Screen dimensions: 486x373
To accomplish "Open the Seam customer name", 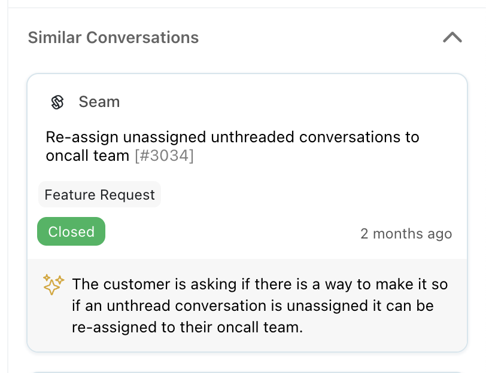I will (99, 102).
